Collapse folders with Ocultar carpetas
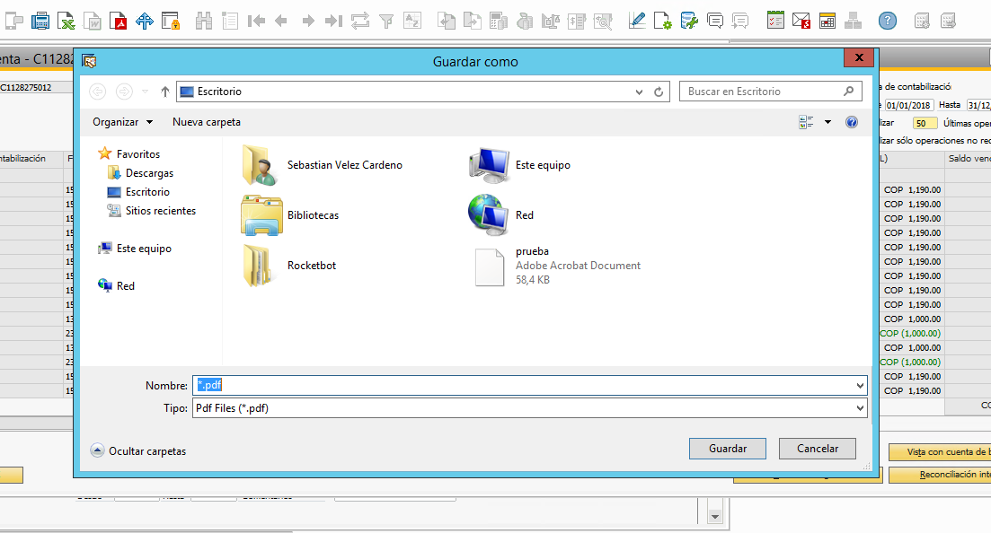This screenshot has height=533, width=991. [138, 450]
